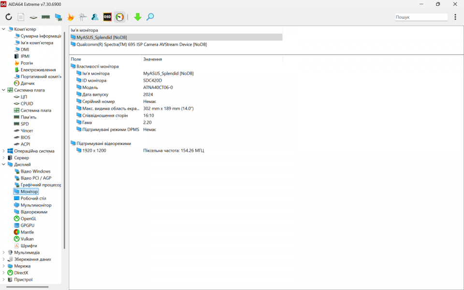Open the Vulkan tree item
Viewport: 464px width, 290px height.
tap(24, 239)
